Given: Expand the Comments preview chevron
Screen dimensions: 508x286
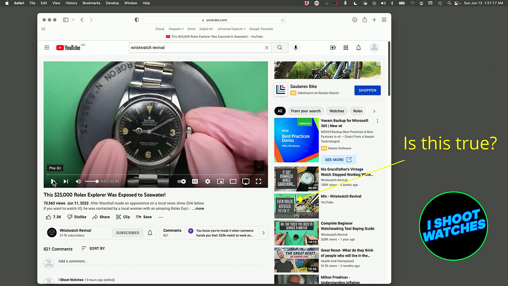Looking at the screenshot, I should pos(263,233).
